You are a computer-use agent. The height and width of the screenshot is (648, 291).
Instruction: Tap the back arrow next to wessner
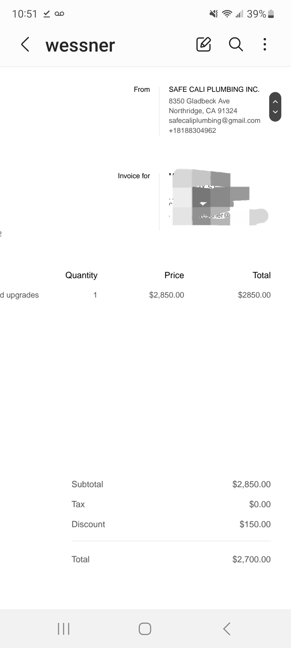coord(25,45)
